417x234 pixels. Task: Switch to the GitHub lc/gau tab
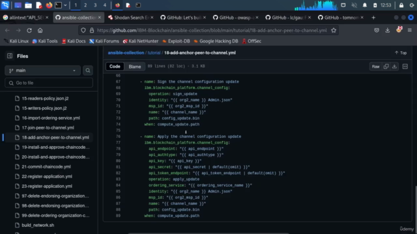point(289,18)
